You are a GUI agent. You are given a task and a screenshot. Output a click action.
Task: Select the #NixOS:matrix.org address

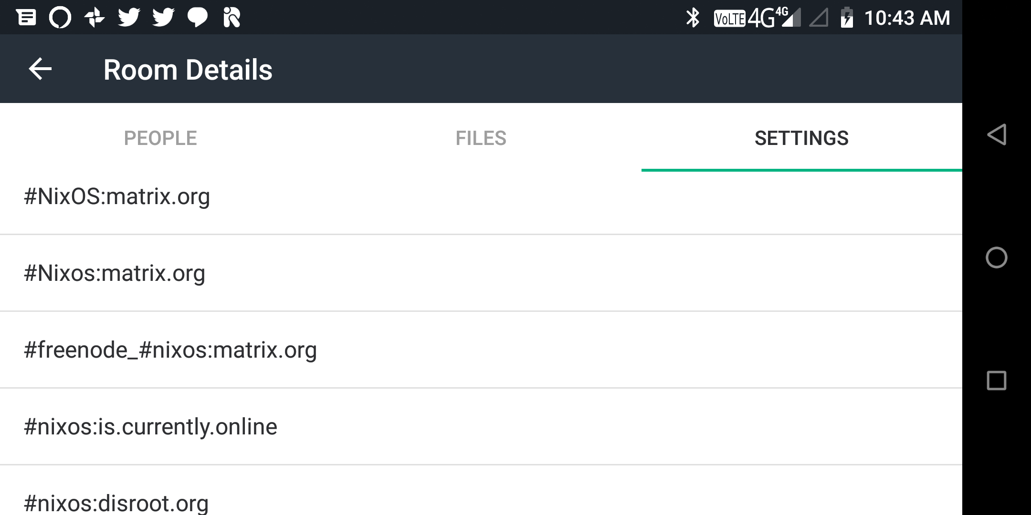tap(481, 196)
